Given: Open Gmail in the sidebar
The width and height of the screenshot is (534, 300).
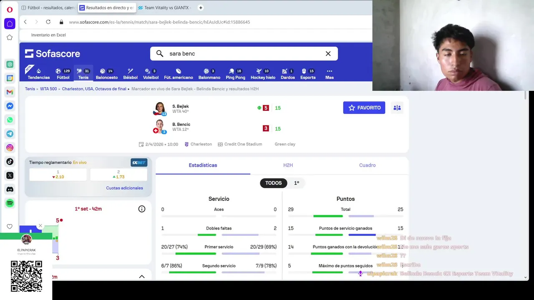Looking at the screenshot, I should click(x=10, y=92).
